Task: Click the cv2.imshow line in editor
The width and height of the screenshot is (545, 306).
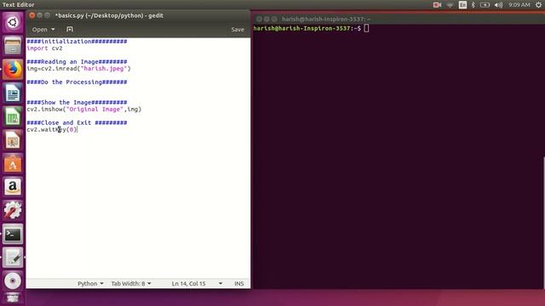Action: 84,110
